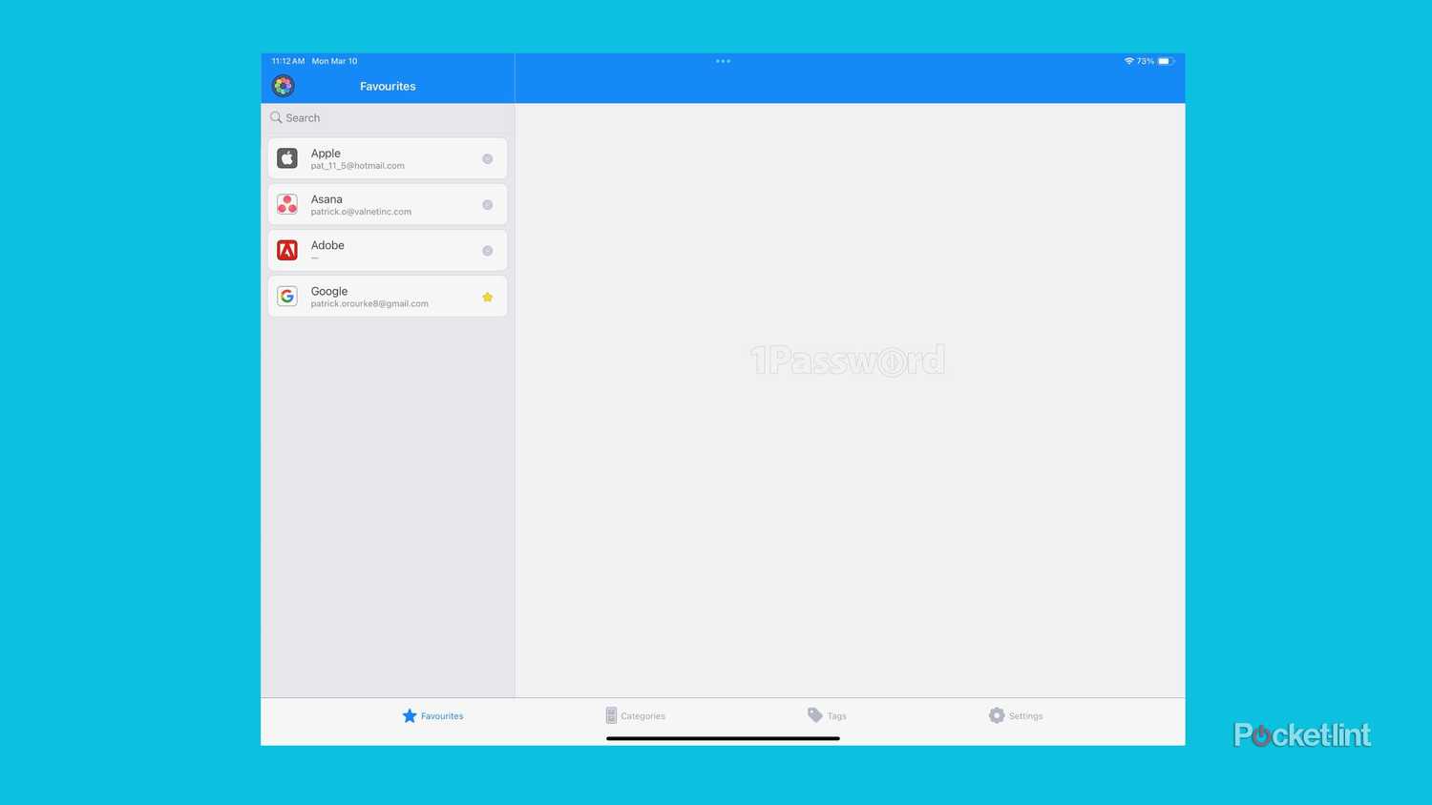Favourite the Apple entry with its dot
This screenshot has width=1432, height=805.
click(488, 159)
